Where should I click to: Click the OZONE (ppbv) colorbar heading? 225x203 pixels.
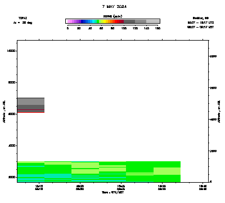(112, 16)
